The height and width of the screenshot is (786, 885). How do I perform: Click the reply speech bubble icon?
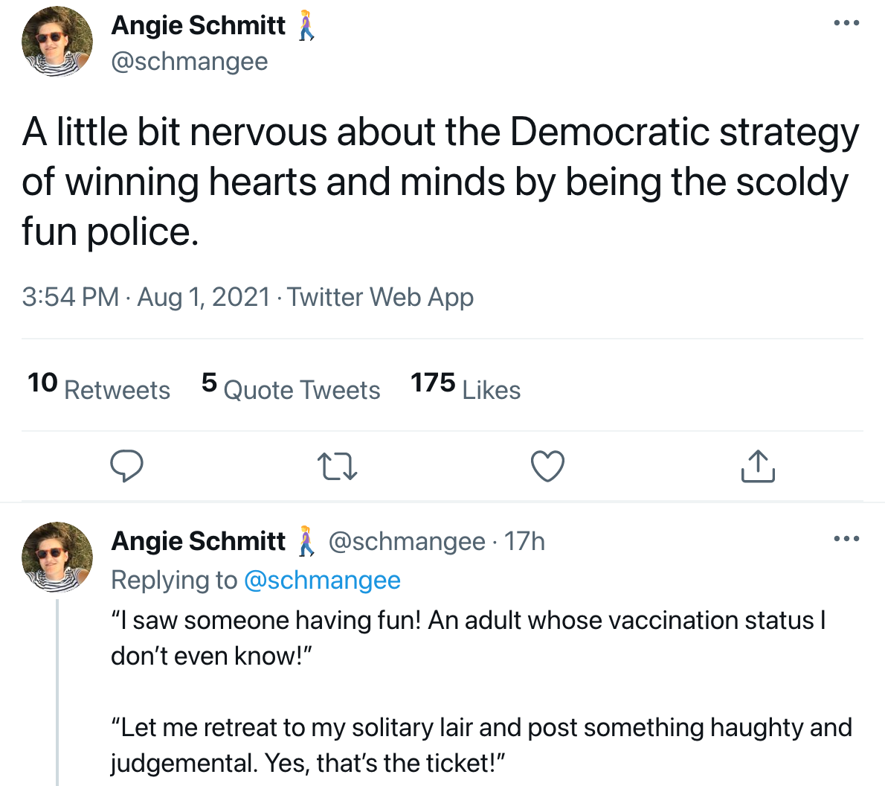(x=126, y=467)
